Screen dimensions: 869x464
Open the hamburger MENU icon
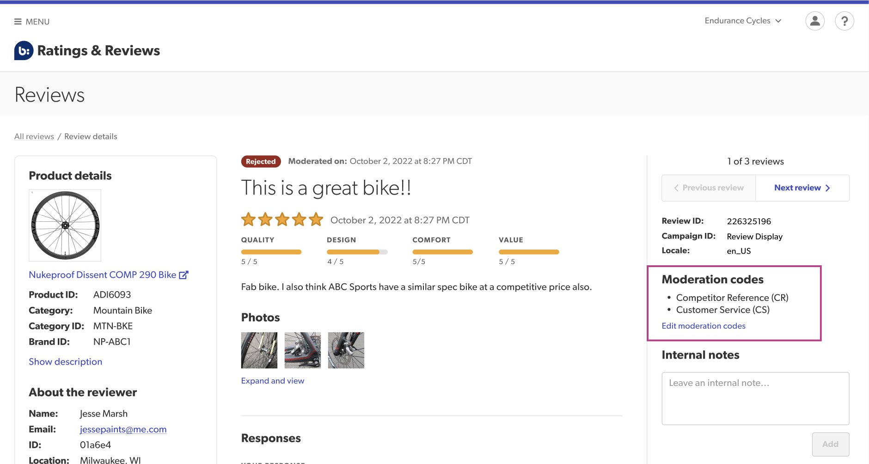18,22
